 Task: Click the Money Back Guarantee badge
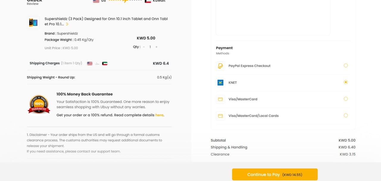coord(39,104)
